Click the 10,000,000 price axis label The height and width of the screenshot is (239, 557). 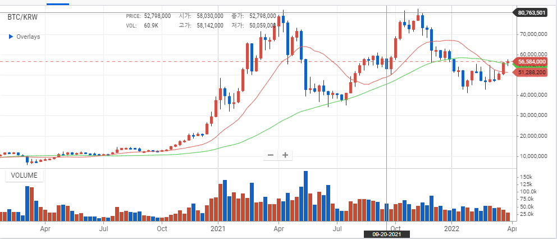coord(535,156)
